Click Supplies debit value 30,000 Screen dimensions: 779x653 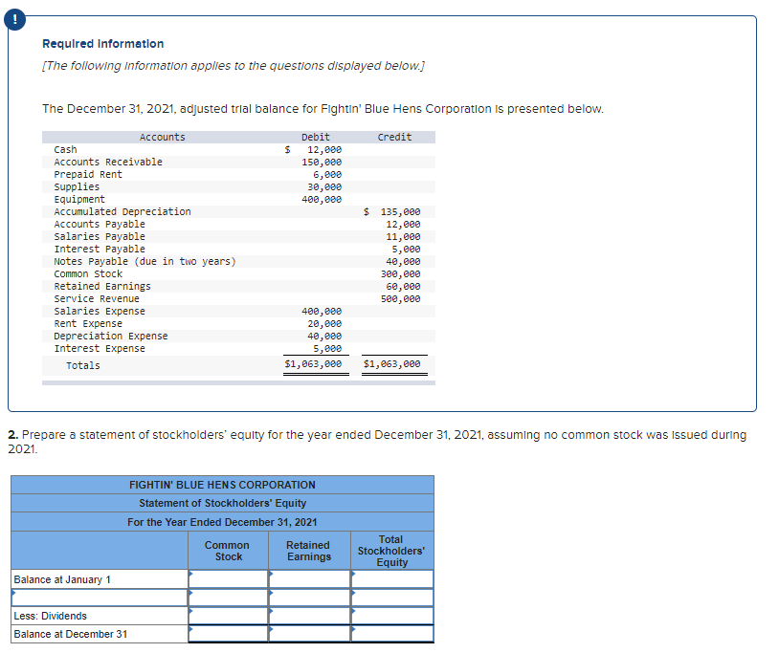point(323,187)
